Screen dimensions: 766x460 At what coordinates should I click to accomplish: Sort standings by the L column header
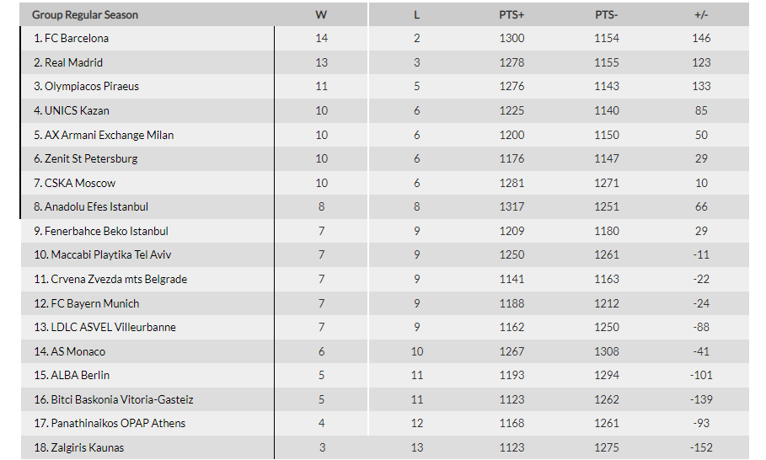417,14
